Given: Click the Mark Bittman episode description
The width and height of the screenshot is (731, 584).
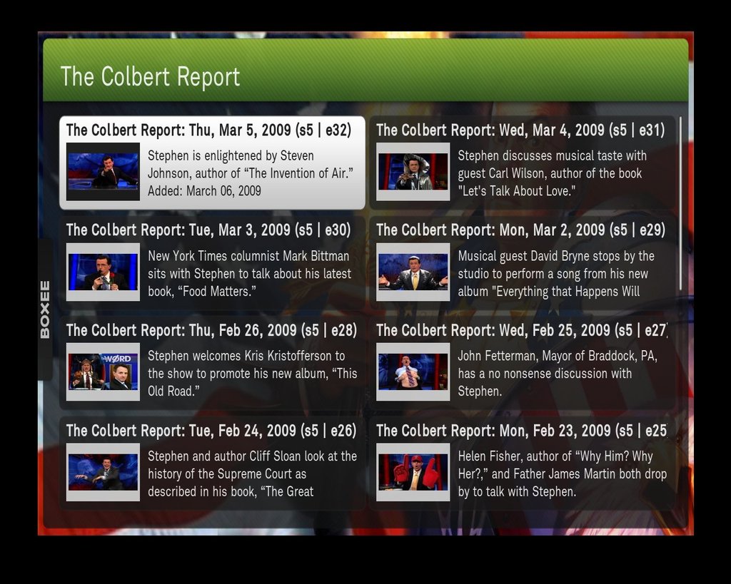Looking at the screenshot, I should [249, 274].
